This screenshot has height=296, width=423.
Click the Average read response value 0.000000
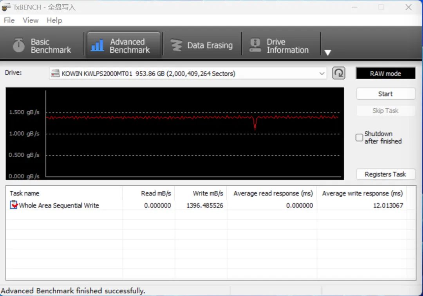(300, 206)
